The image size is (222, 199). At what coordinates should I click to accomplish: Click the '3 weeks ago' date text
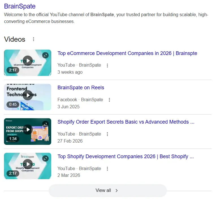point(70,72)
